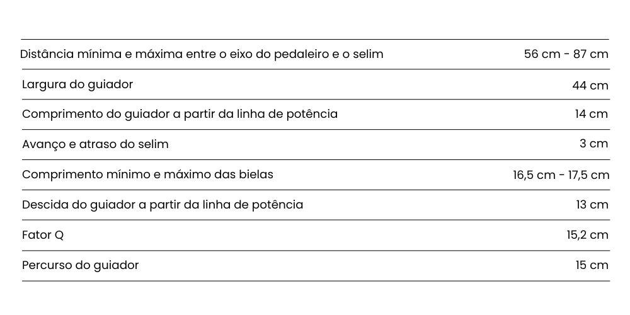Select the '15 cm' handlebar travel value

[x=592, y=265]
